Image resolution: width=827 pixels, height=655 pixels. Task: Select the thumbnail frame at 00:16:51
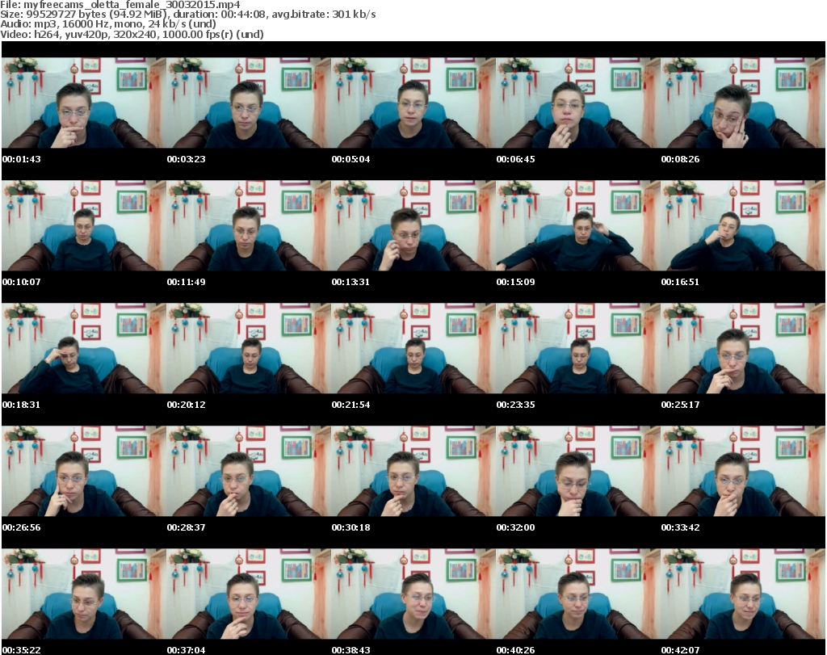(x=743, y=225)
